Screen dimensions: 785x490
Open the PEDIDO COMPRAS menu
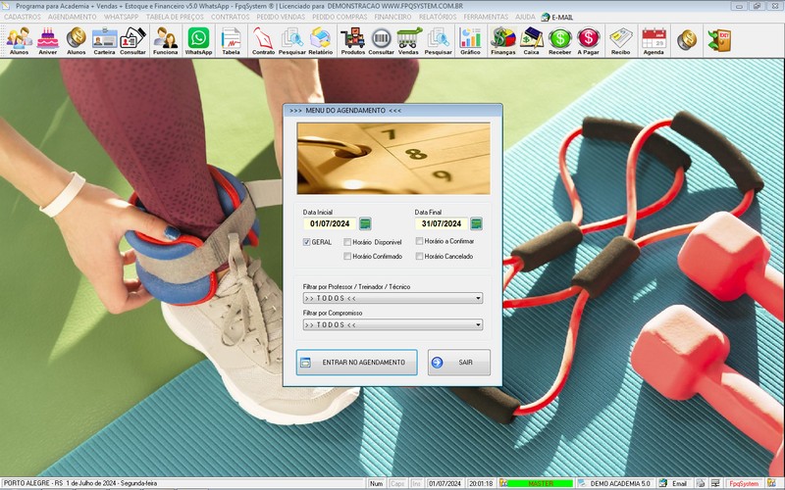340,17
